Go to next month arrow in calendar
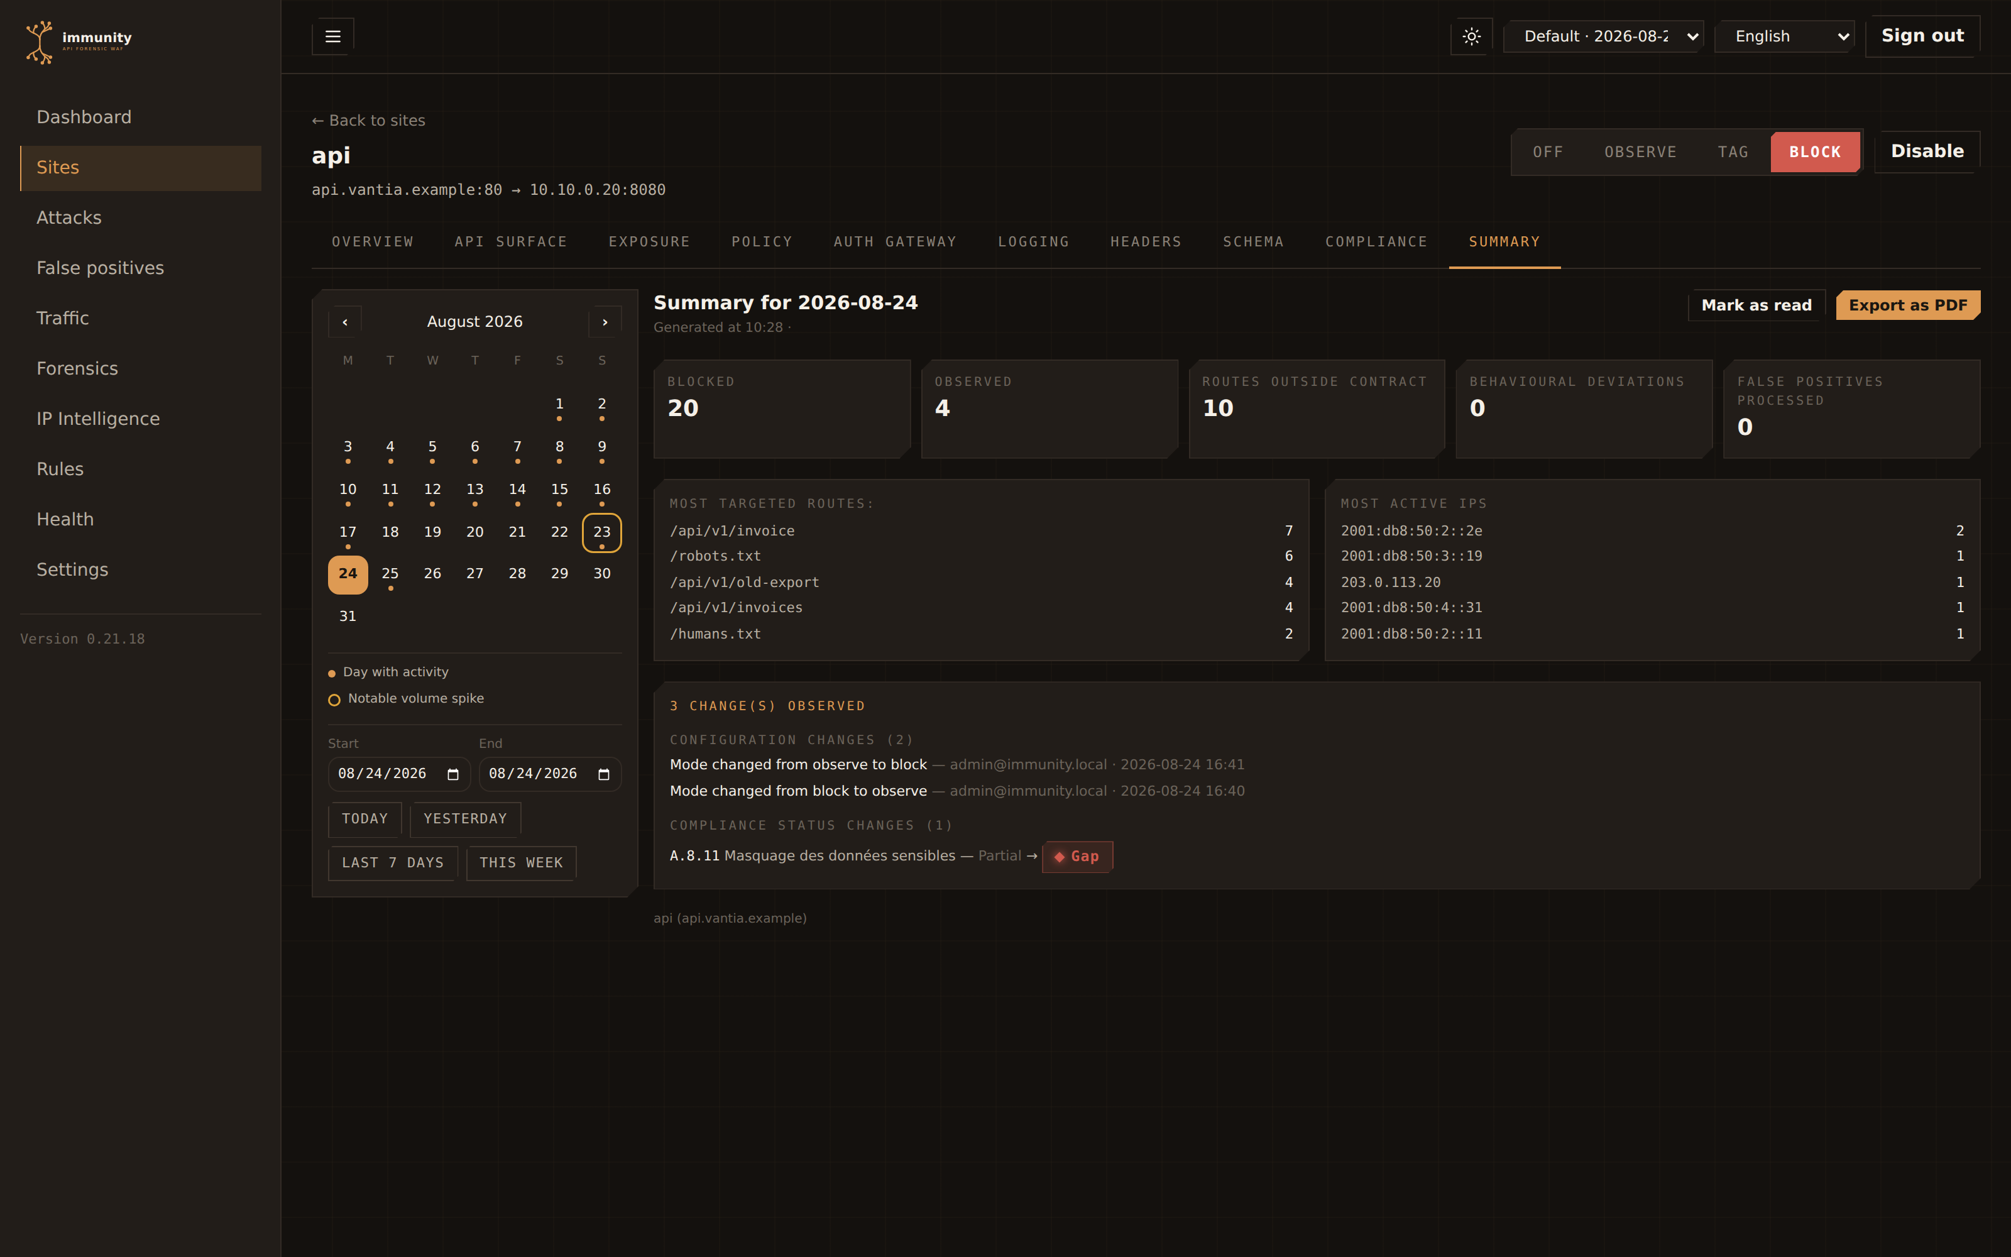2011x1257 pixels. (605, 322)
